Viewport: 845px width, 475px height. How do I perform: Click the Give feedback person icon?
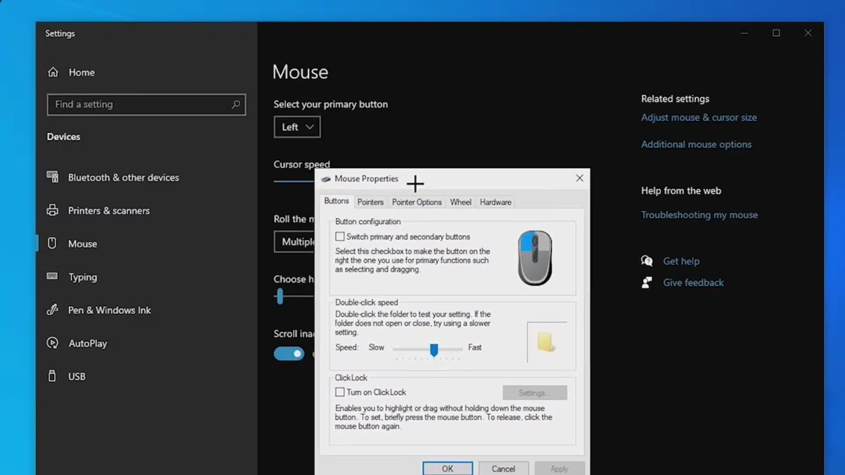point(647,282)
